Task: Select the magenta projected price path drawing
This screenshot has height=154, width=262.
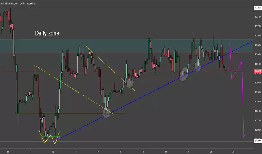Action: (x=237, y=89)
